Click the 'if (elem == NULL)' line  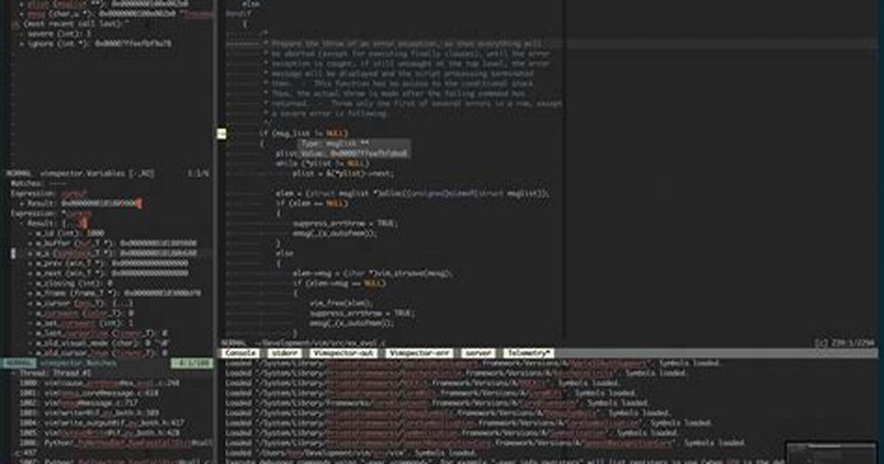(x=311, y=203)
